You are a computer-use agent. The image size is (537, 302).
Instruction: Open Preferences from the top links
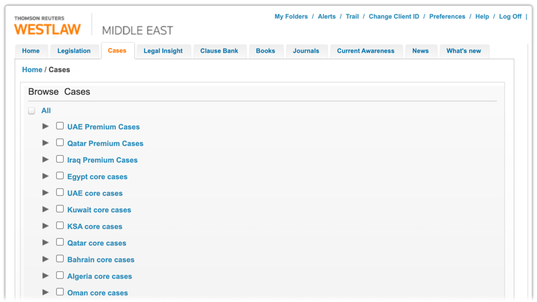coord(447,17)
